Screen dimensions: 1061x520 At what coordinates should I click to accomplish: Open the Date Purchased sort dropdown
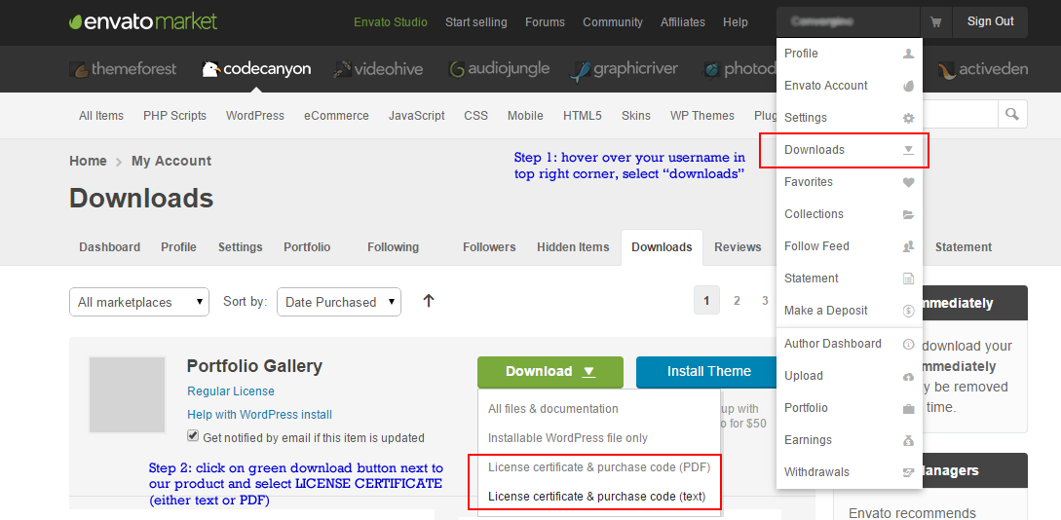click(x=338, y=302)
